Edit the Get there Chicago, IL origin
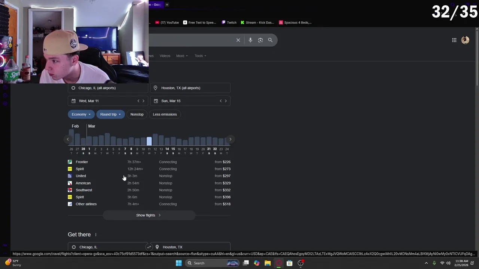This screenshot has height=269, width=479. pyautogui.click(x=107, y=247)
